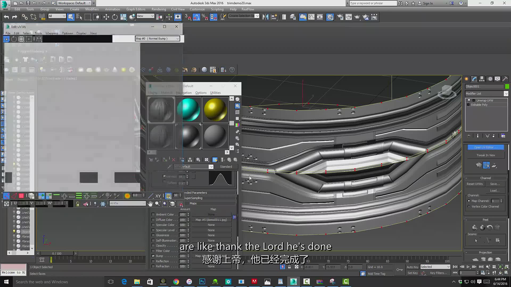Toggle the Diffuse Color map checkbox
The image size is (511, 287).
point(153,220)
